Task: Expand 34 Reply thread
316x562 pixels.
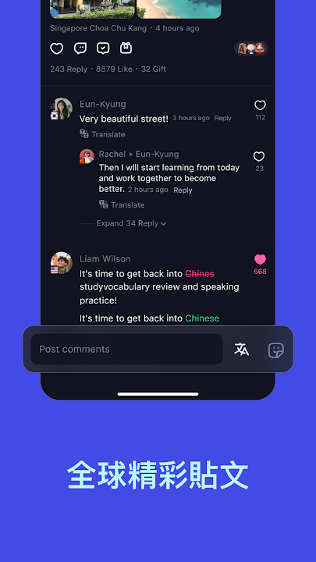Action: [x=127, y=223]
